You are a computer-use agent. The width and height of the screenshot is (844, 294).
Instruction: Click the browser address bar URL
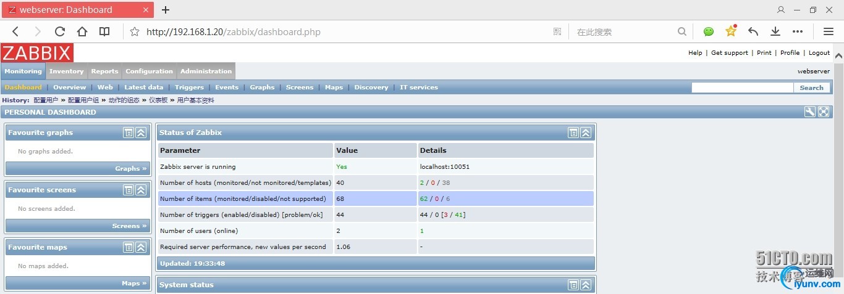tap(234, 31)
